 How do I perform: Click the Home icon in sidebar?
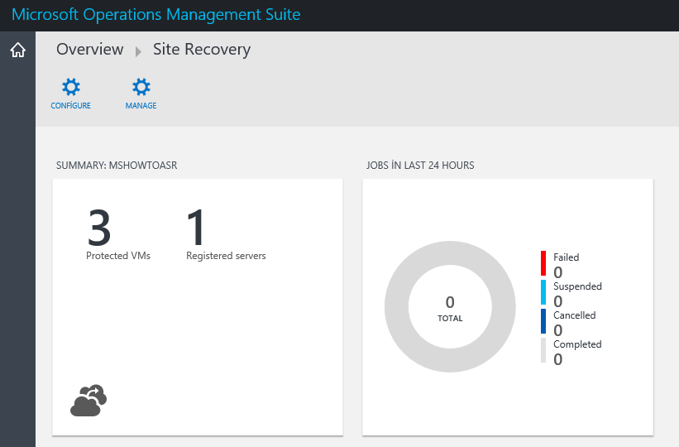click(17, 50)
